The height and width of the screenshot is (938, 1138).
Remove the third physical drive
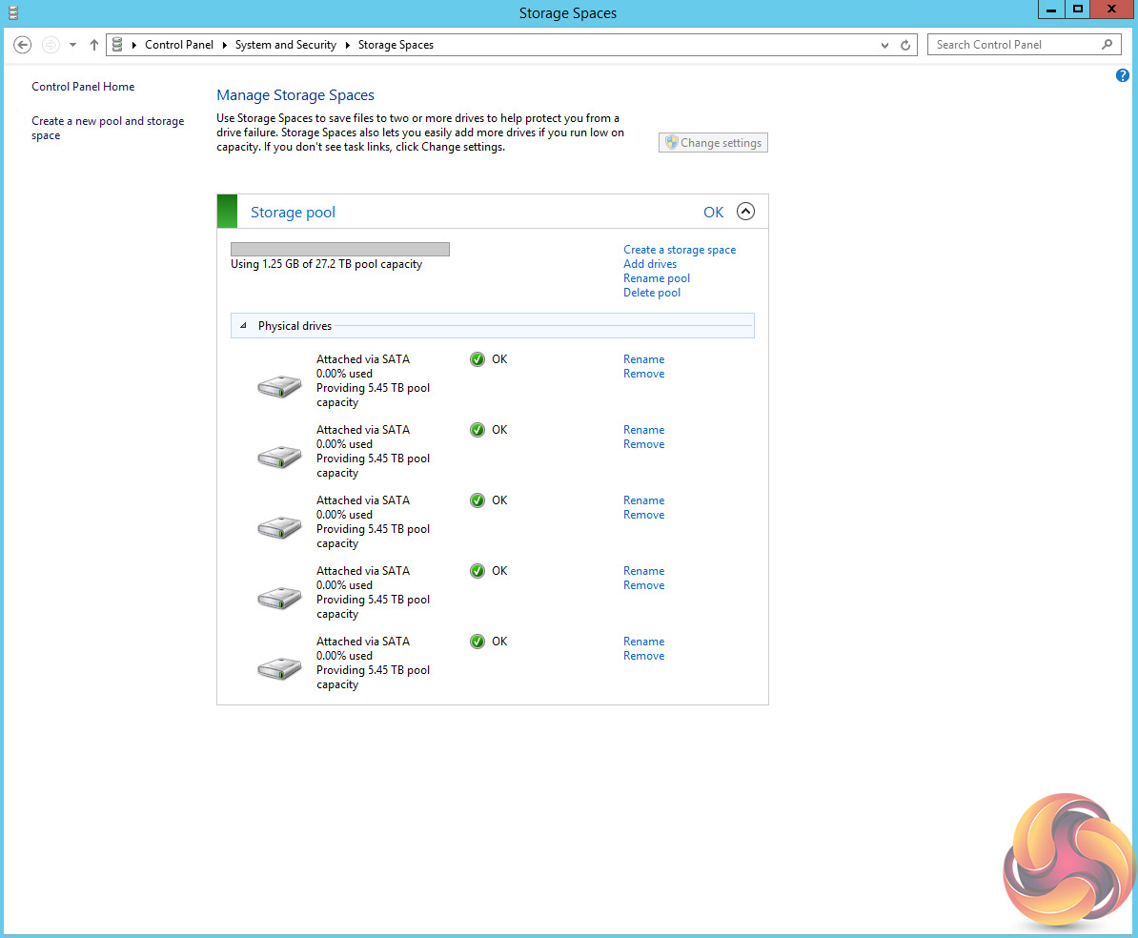pos(643,515)
